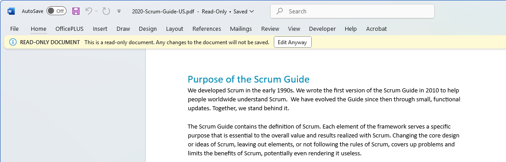This screenshot has height=162, width=506.
Task: Open the File menu
Action: (15, 29)
